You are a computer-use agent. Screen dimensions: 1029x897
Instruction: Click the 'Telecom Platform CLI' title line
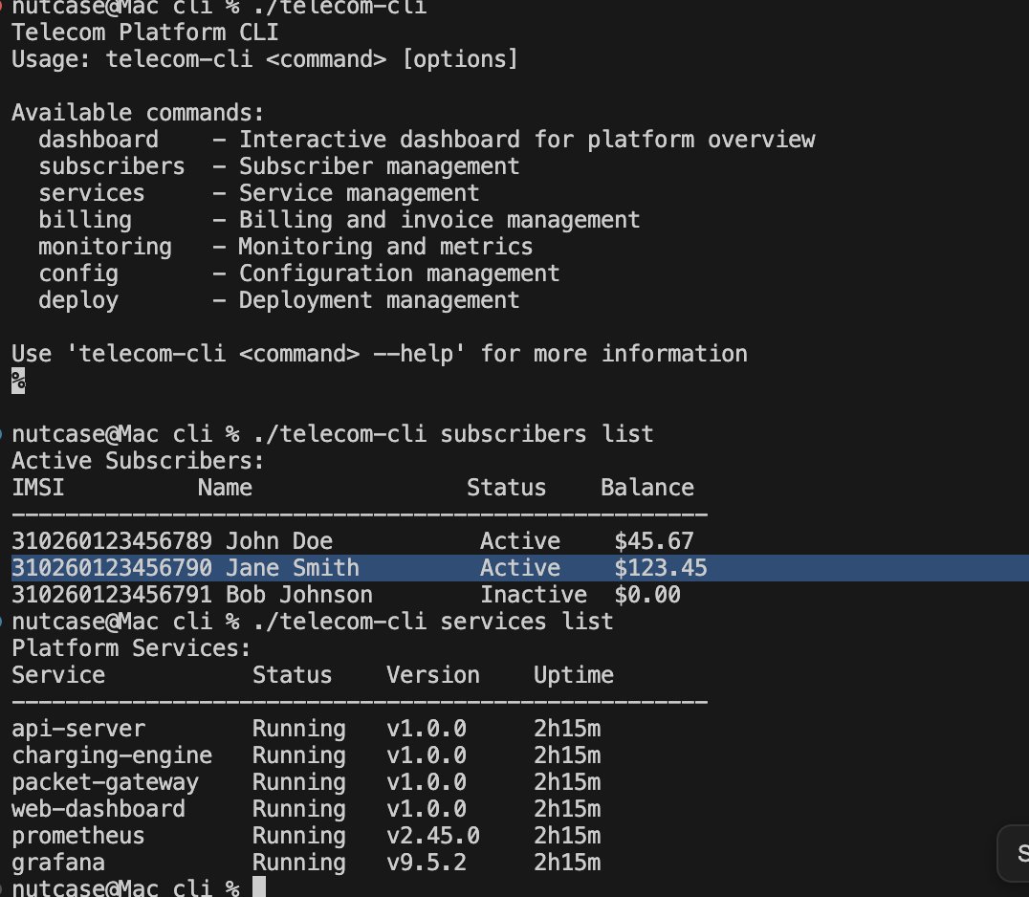click(x=145, y=33)
